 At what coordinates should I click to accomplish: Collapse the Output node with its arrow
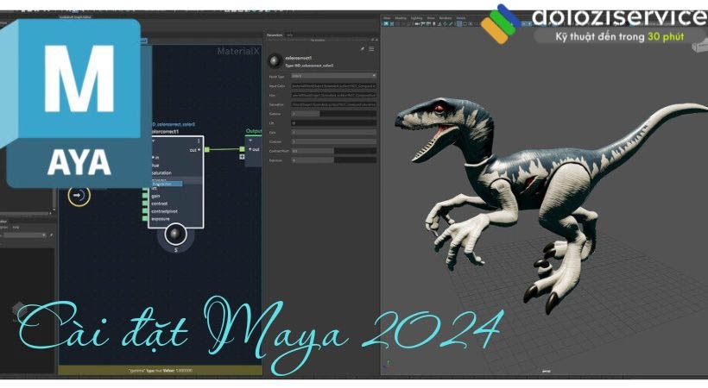250,141
